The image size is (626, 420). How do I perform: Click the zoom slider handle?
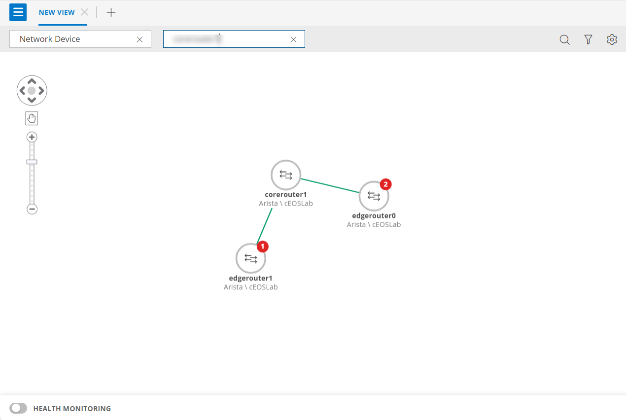(x=32, y=161)
